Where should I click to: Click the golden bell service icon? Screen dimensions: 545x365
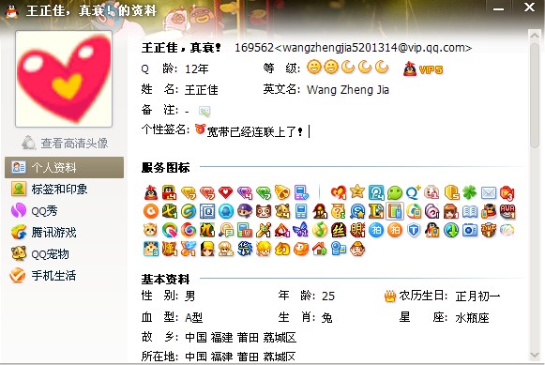pos(282,192)
